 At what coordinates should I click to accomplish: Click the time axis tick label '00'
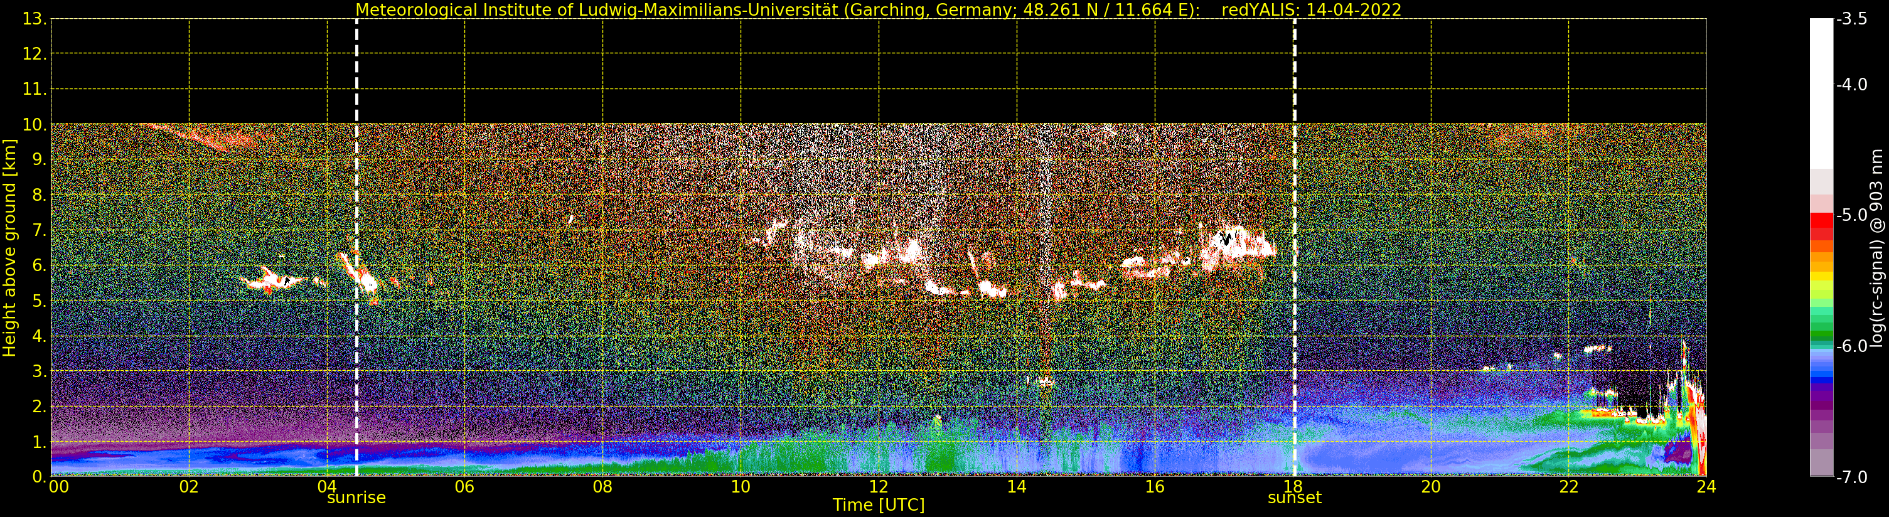click(x=58, y=486)
